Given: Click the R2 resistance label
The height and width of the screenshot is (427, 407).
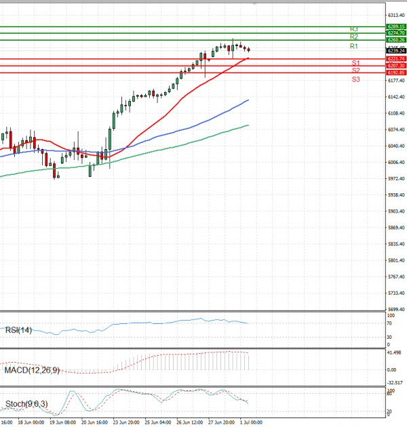Looking at the screenshot, I should [353, 37].
